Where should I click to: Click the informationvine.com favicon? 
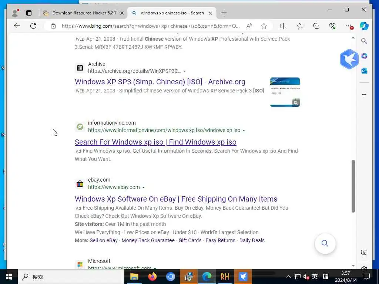(80, 127)
